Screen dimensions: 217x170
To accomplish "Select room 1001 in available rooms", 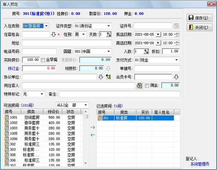I will point(13,117).
